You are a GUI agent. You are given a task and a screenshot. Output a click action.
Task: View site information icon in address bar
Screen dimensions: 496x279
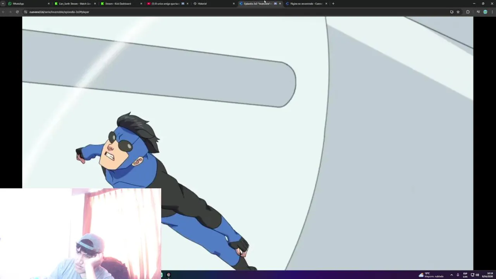click(x=26, y=12)
